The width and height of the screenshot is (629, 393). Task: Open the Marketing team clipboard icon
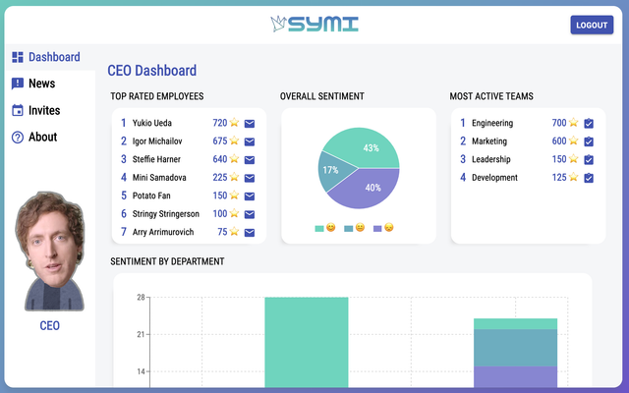[589, 141]
